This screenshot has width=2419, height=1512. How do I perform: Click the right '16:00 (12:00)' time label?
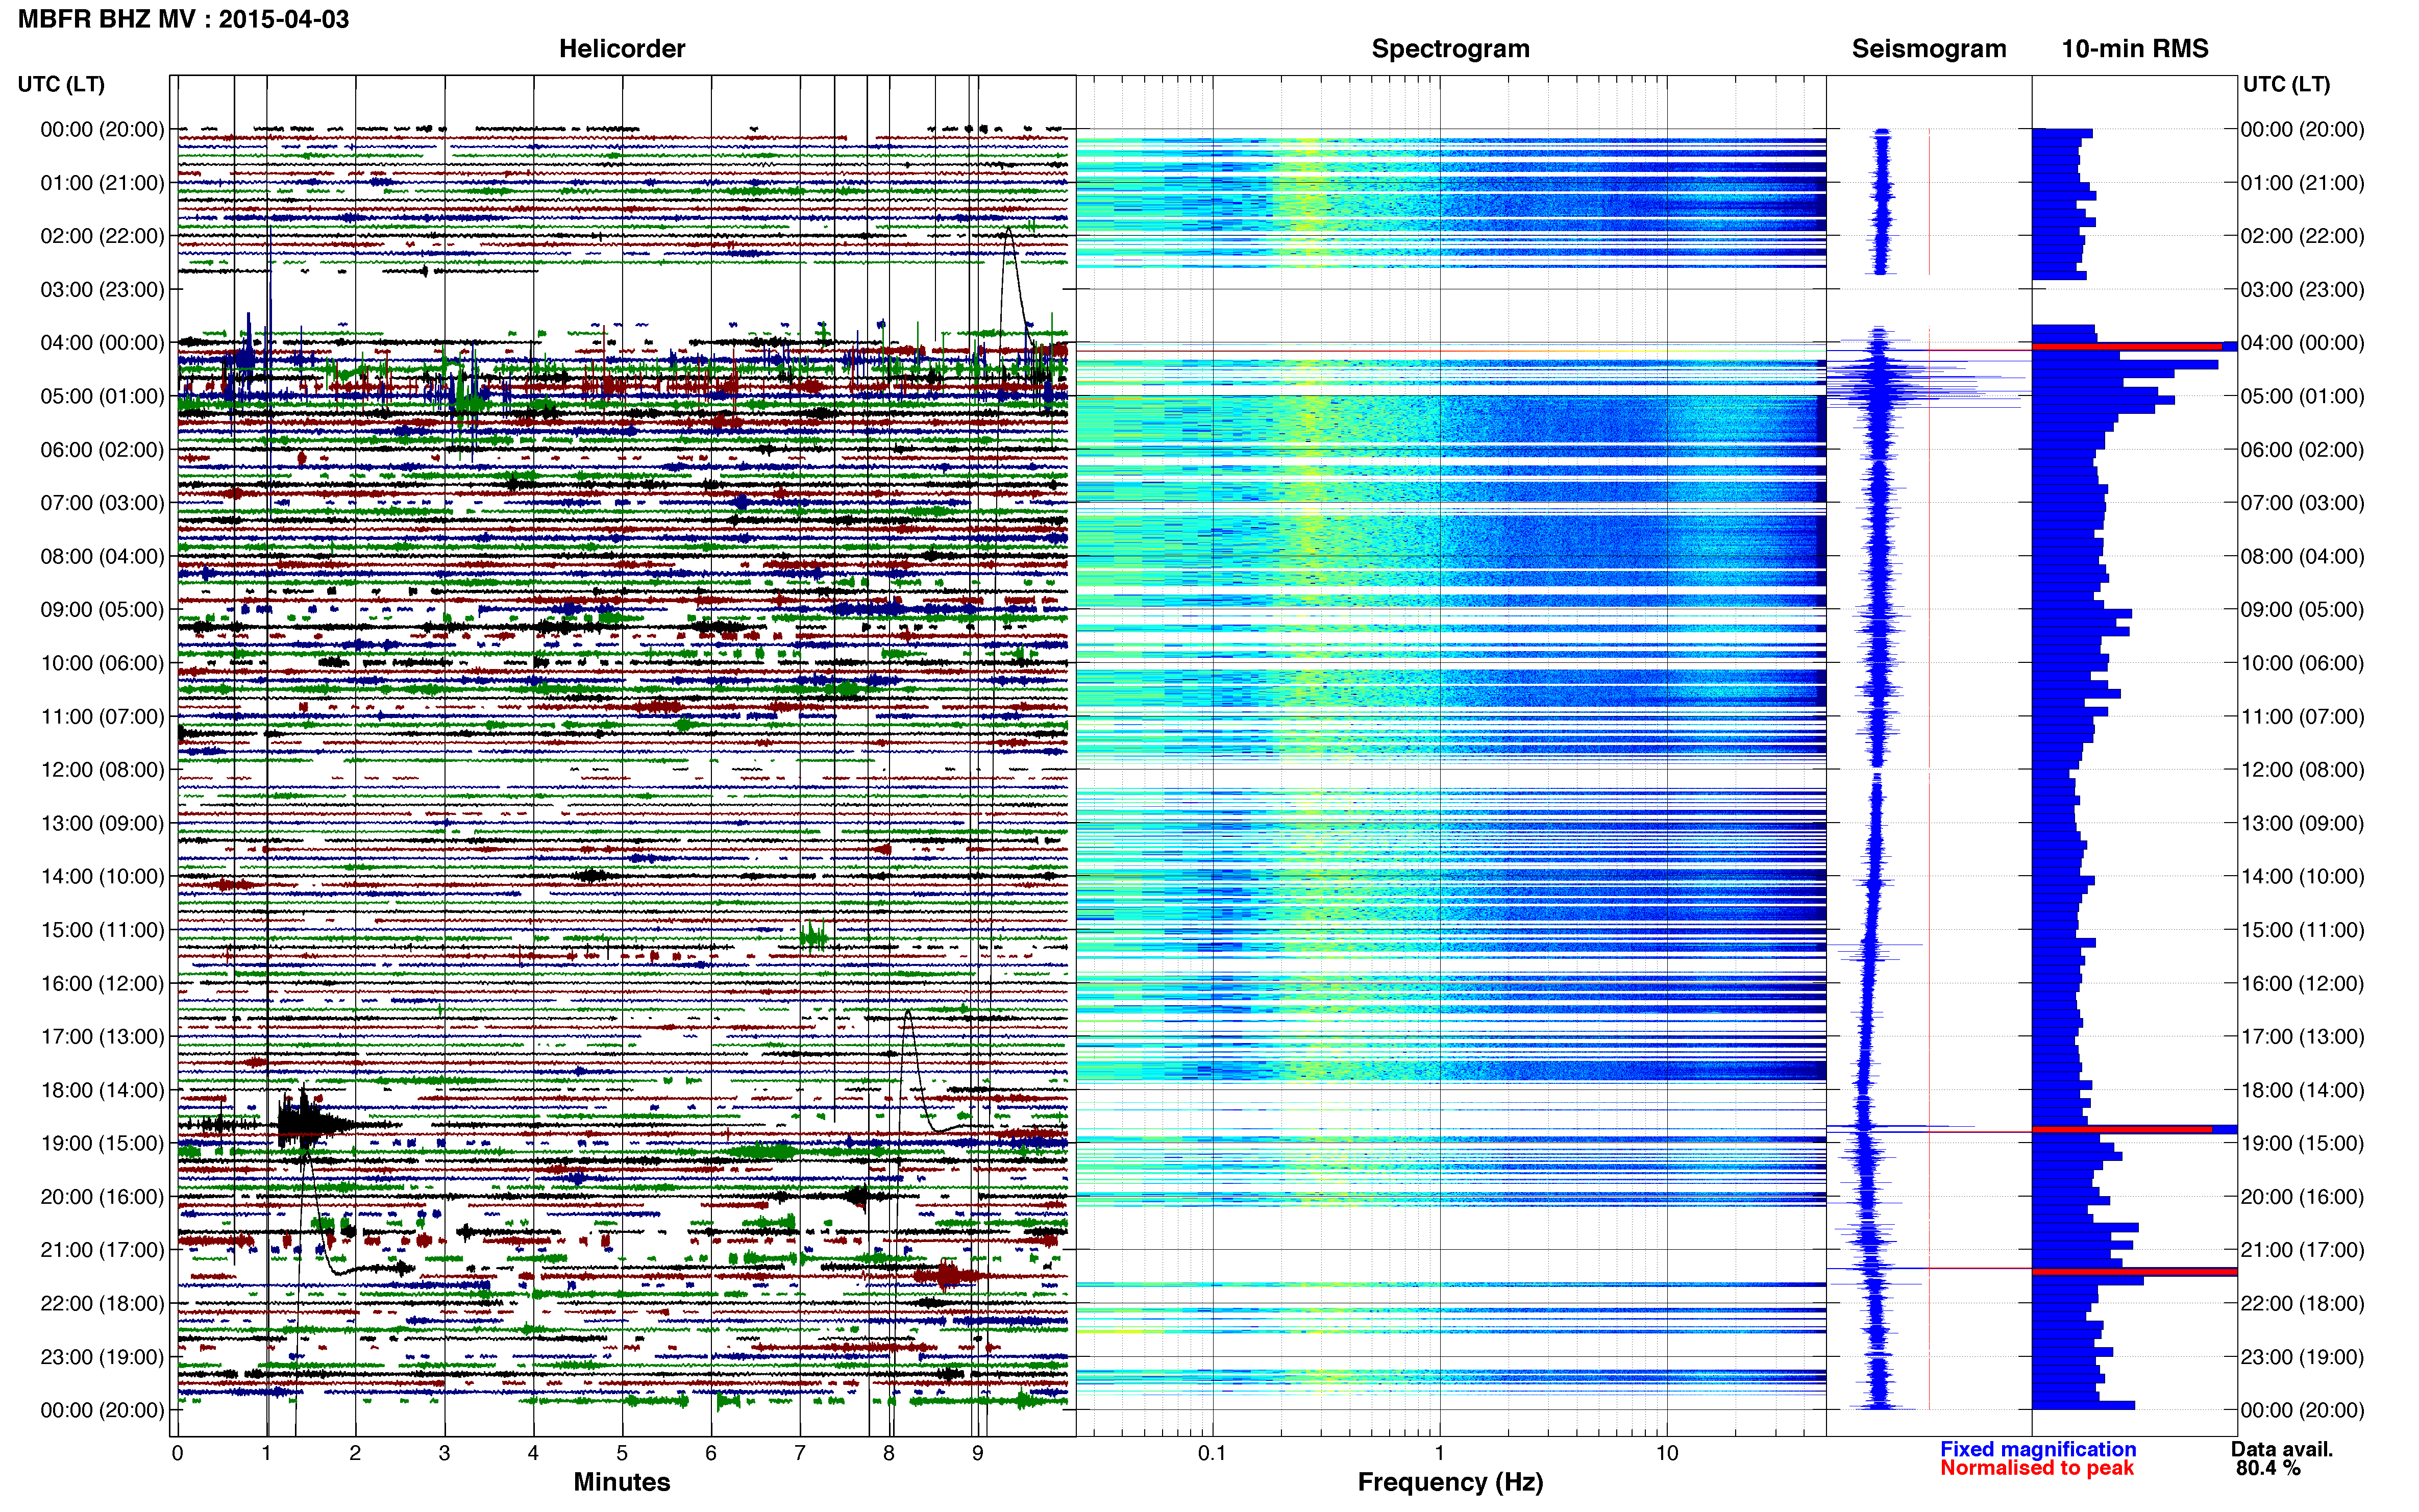(x=2302, y=983)
